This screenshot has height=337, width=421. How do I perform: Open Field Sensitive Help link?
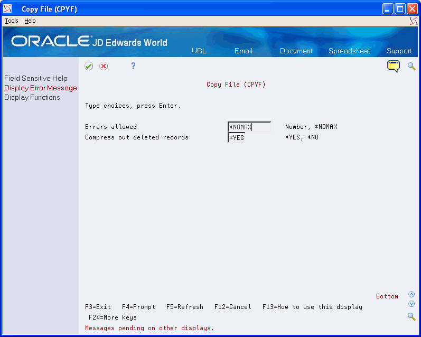pos(36,78)
